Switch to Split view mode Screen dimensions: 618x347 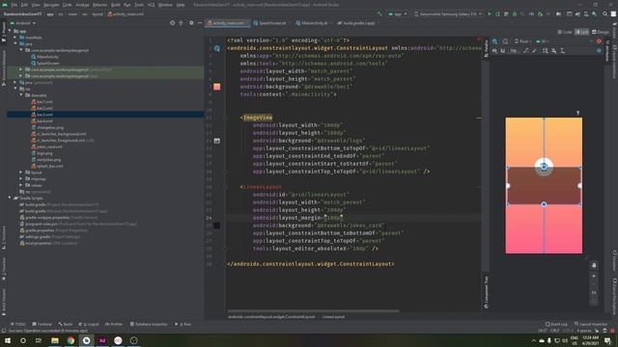point(582,32)
